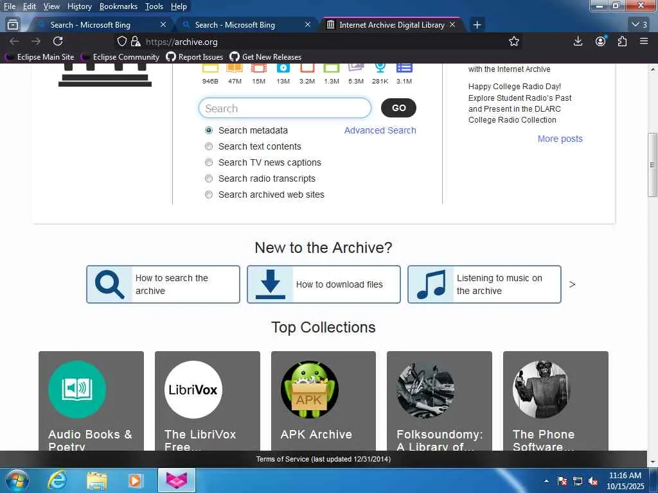Open Windows Explorer folder in taskbar
Viewport: 658px width, 493px height.
click(x=96, y=480)
